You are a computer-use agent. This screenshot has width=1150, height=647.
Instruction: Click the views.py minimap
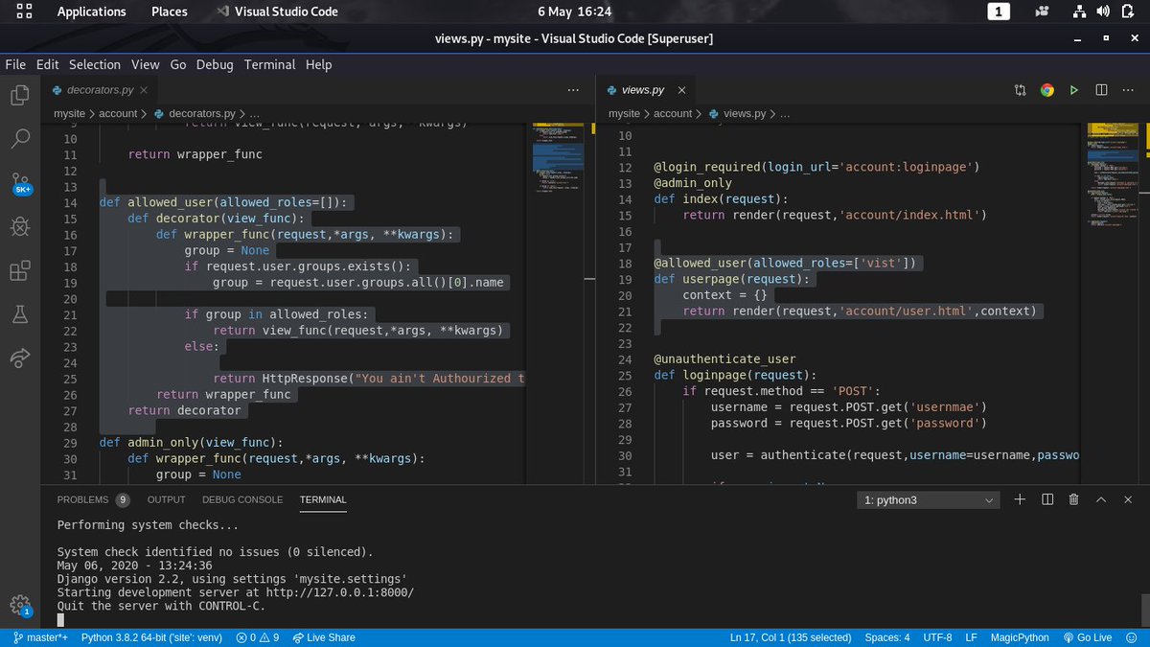(1112, 173)
